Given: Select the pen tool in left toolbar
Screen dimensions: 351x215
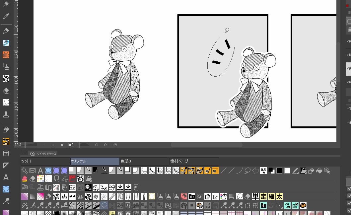Looking at the screenshot, I should [x=6, y=31].
